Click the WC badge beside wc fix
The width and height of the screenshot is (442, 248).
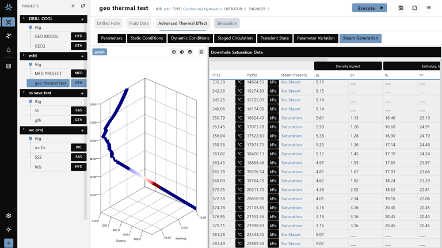click(x=79, y=147)
